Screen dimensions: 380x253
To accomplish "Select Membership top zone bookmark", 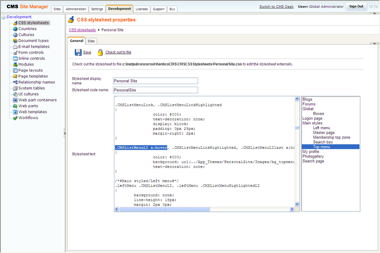I will click(x=331, y=137).
